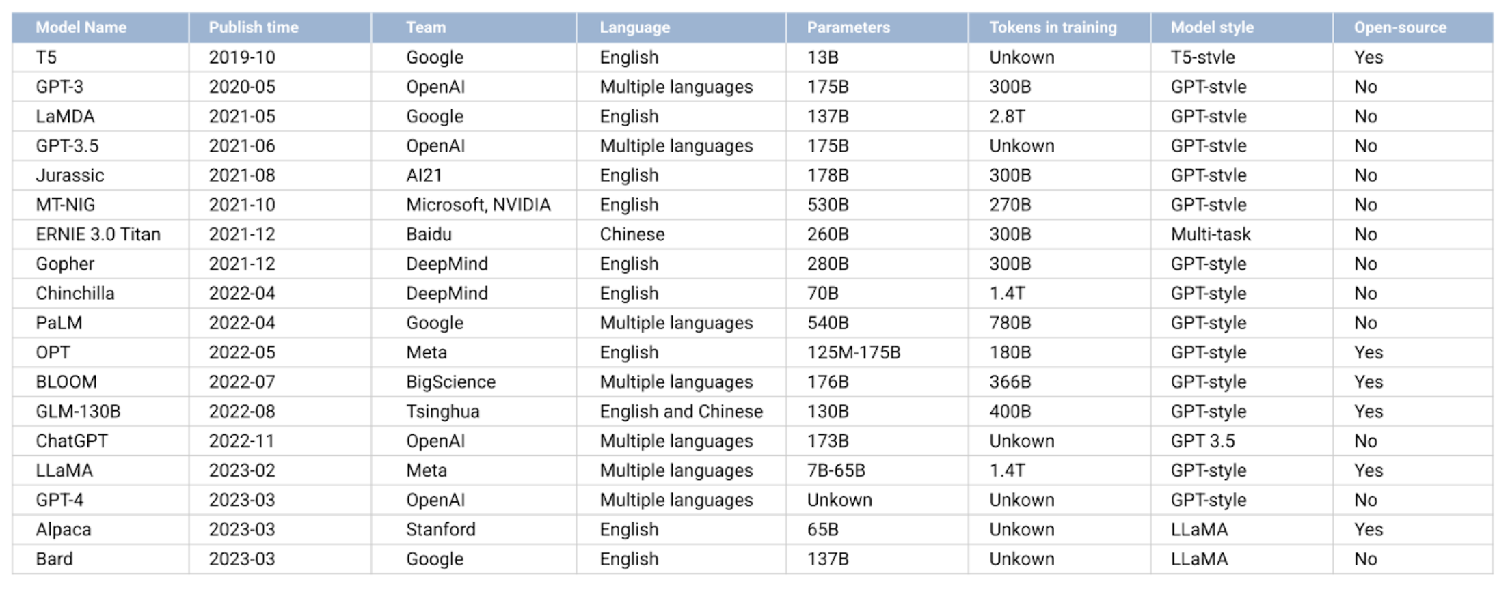Click the Tsinghua team cell
This screenshot has height=592, width=1510.
pyautogui.click(x=474, y=412)
